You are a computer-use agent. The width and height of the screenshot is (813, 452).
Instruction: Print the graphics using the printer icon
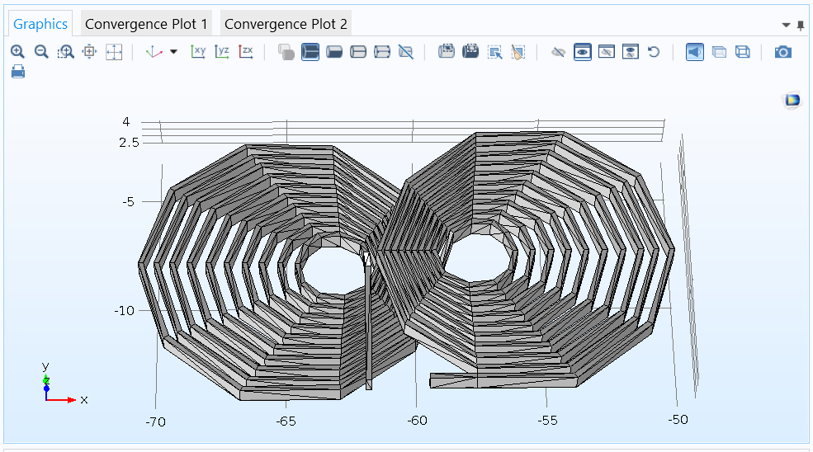[x=17, y=72]
